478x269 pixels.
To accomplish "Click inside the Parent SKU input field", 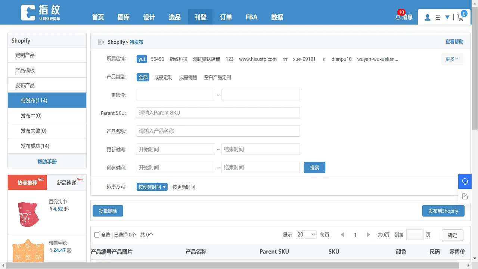I will click(218, 112).
